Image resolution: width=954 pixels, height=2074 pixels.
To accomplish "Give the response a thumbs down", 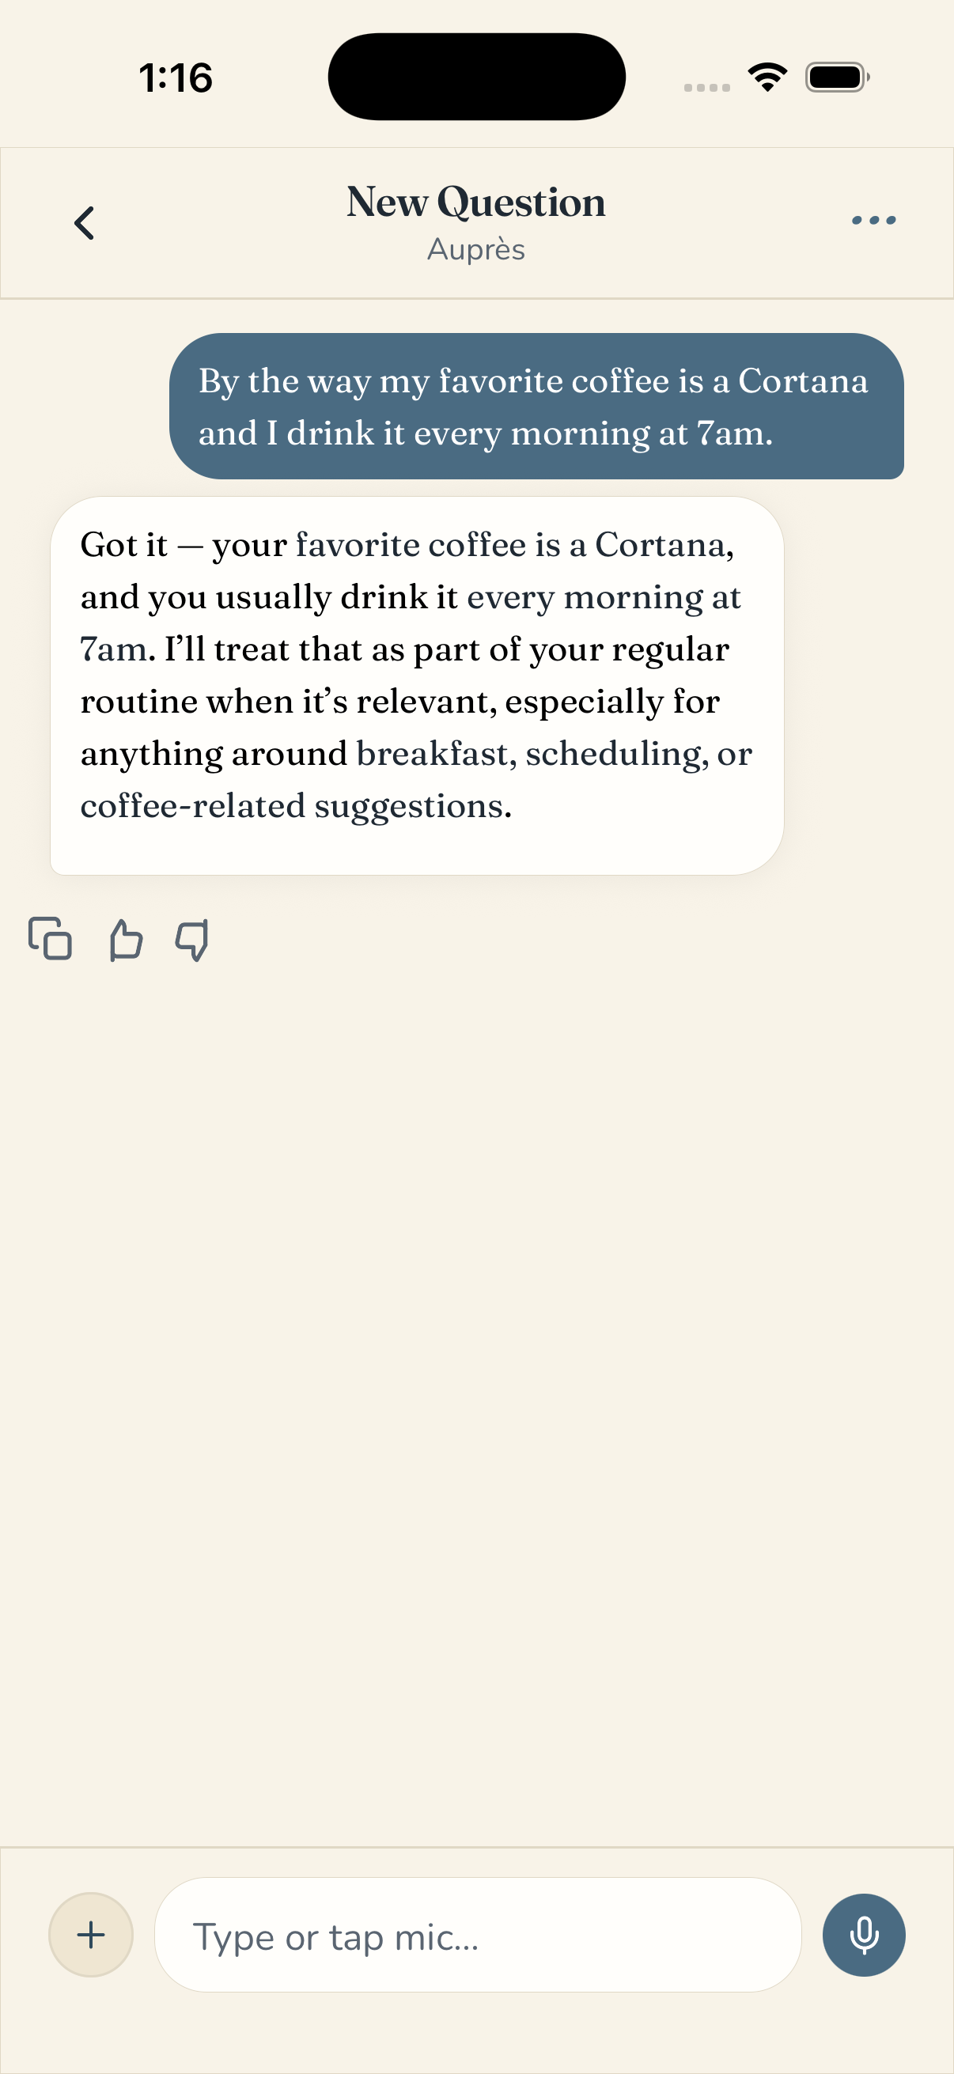I will coord(192,940).
